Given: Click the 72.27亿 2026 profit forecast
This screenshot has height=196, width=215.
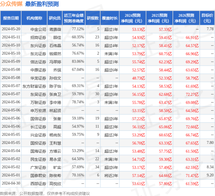Looking at the screenshot, I should pos(192,94).
